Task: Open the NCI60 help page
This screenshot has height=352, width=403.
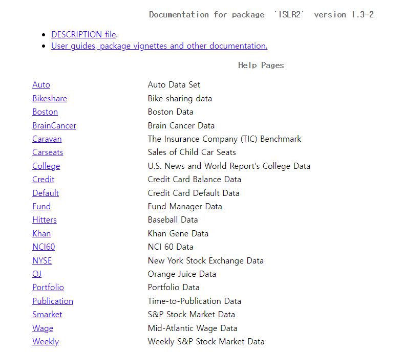Action: click(44, 247)
